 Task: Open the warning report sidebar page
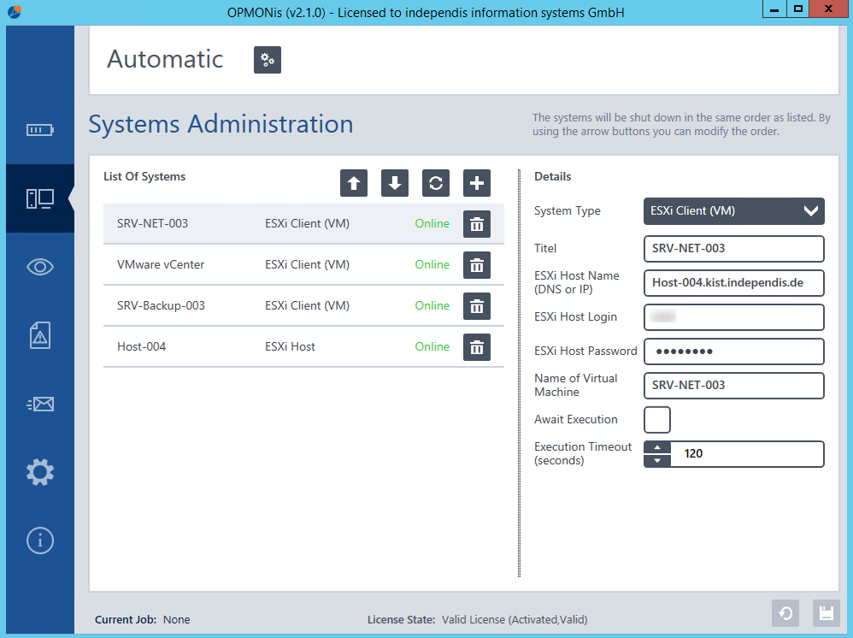coord(39,335)
